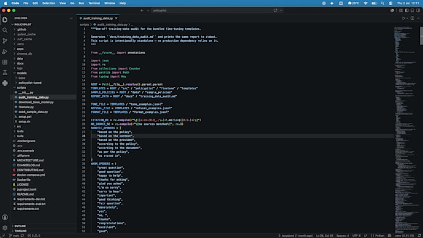Split the editor to the right

point(412,18)
